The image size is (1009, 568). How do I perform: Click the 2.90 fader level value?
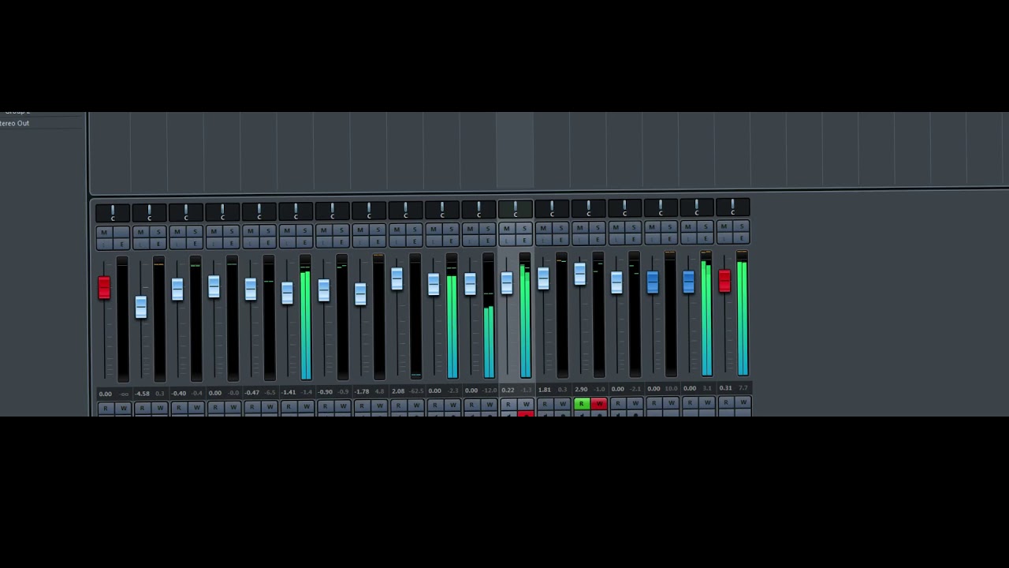pos(581,389)
